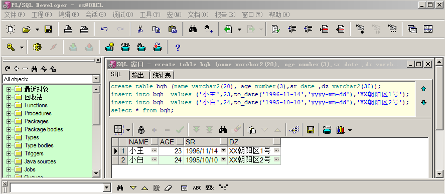
Task: Open the dropdown arrow beside Open folder
Action: [x=37, y=29]
